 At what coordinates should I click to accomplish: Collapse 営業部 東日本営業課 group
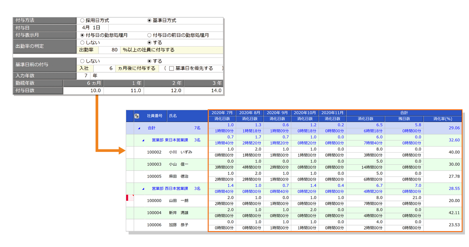coord(143,140)
